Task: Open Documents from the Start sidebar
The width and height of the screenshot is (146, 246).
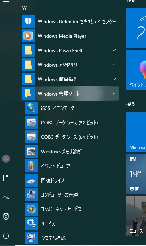Action: coord(6,178)
